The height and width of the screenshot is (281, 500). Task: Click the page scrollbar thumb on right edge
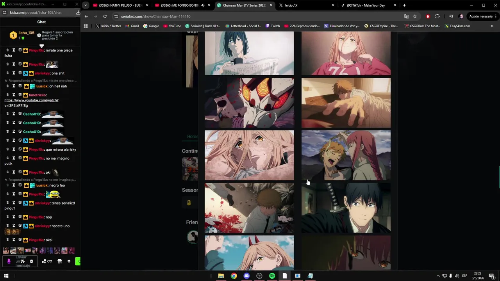click(x=499, y=176)
